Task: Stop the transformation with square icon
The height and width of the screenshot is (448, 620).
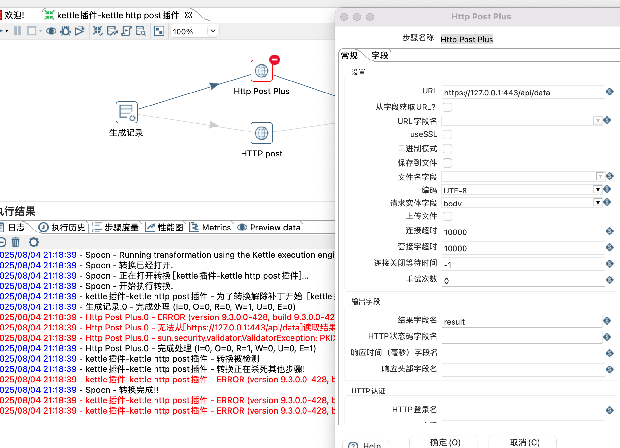Action: [31, 31]
